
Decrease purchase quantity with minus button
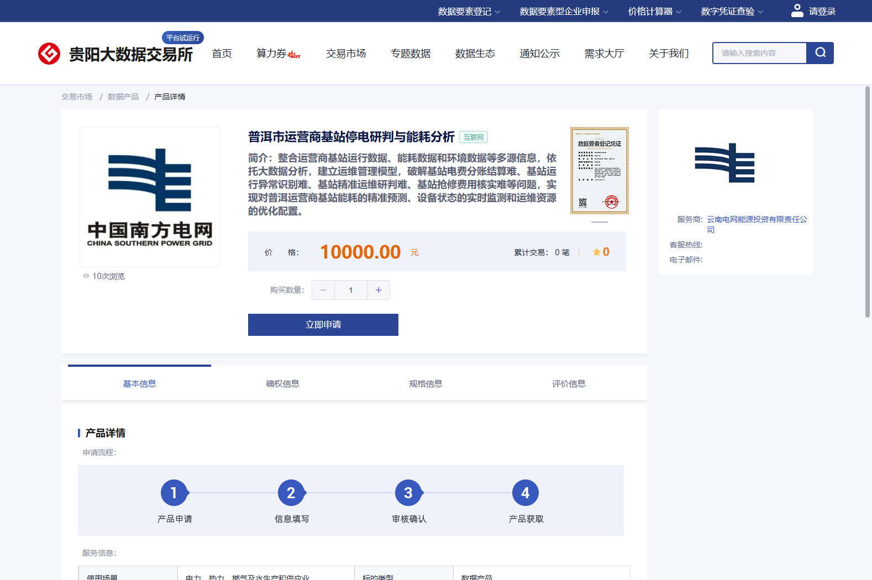[323, 290]
